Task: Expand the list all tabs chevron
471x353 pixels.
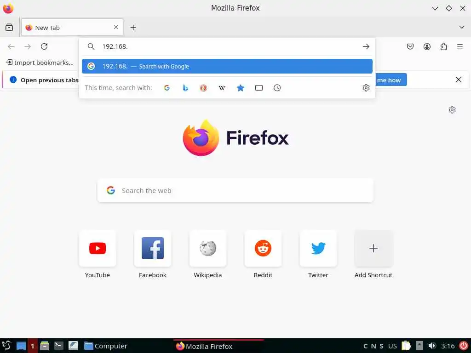Action: click(x=462, y=27)
